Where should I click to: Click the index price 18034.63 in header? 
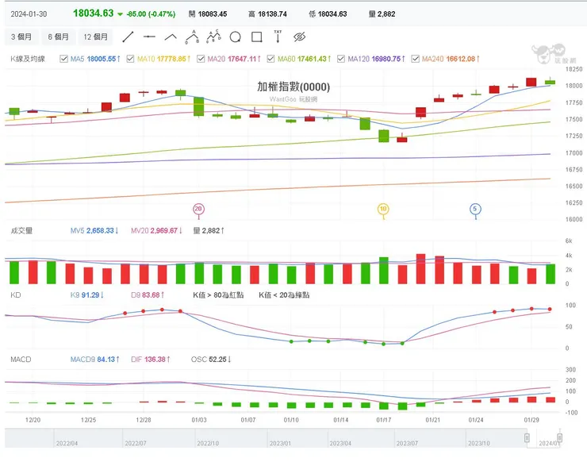click(x=94, y=13)
